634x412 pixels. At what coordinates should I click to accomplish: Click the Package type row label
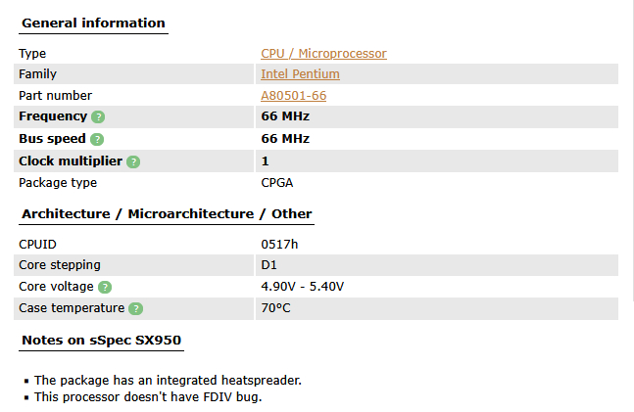point(58,182)
